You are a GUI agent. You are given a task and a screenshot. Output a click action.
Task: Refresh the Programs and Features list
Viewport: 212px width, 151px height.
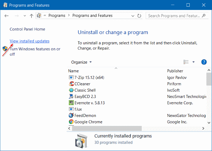pyautogui.click(x=139, y=16)
